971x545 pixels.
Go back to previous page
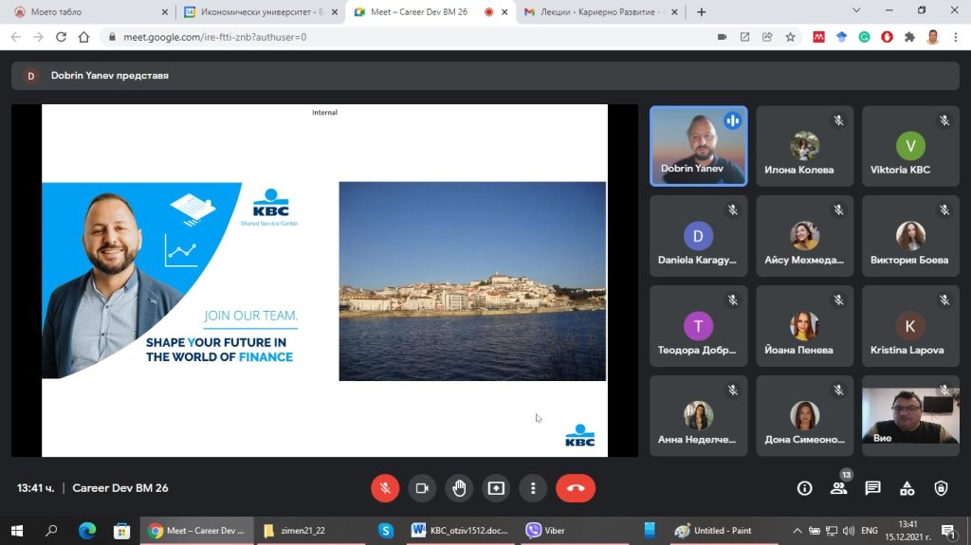pyautogui.click(x=16, y=37)
